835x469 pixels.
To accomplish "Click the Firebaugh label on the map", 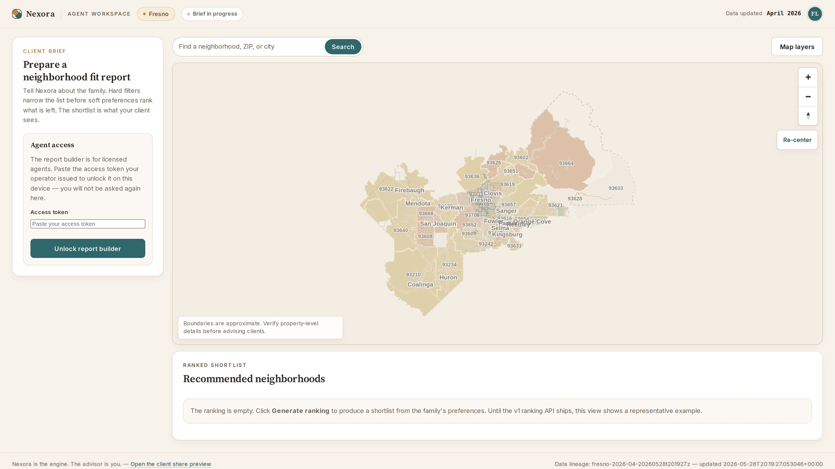I will pyautogui.click(x=410, y=191).
